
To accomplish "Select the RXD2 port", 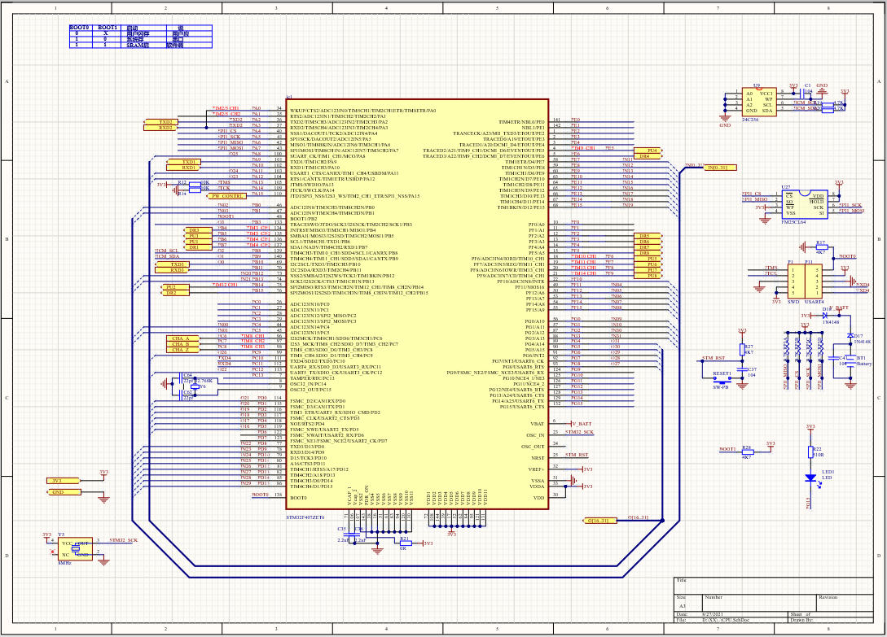I will coord(160,128).
